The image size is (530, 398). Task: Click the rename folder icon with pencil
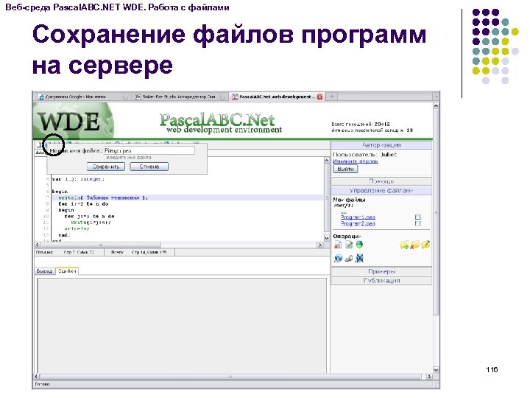tap(425, 245)
